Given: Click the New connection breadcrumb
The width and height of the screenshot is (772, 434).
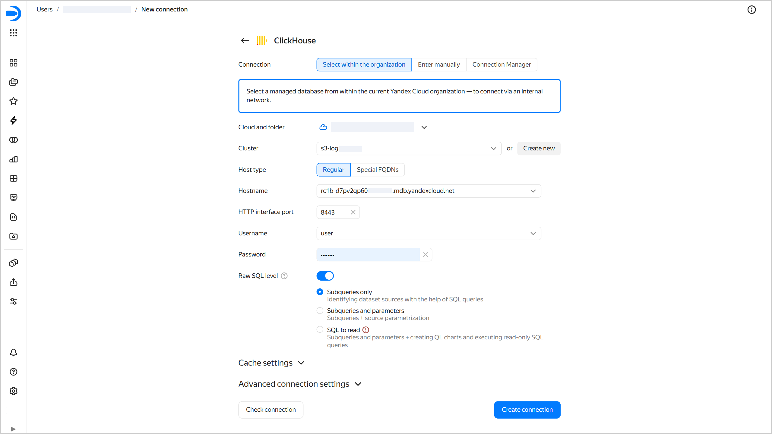Looking at the screenshot, I should [164, 9].
